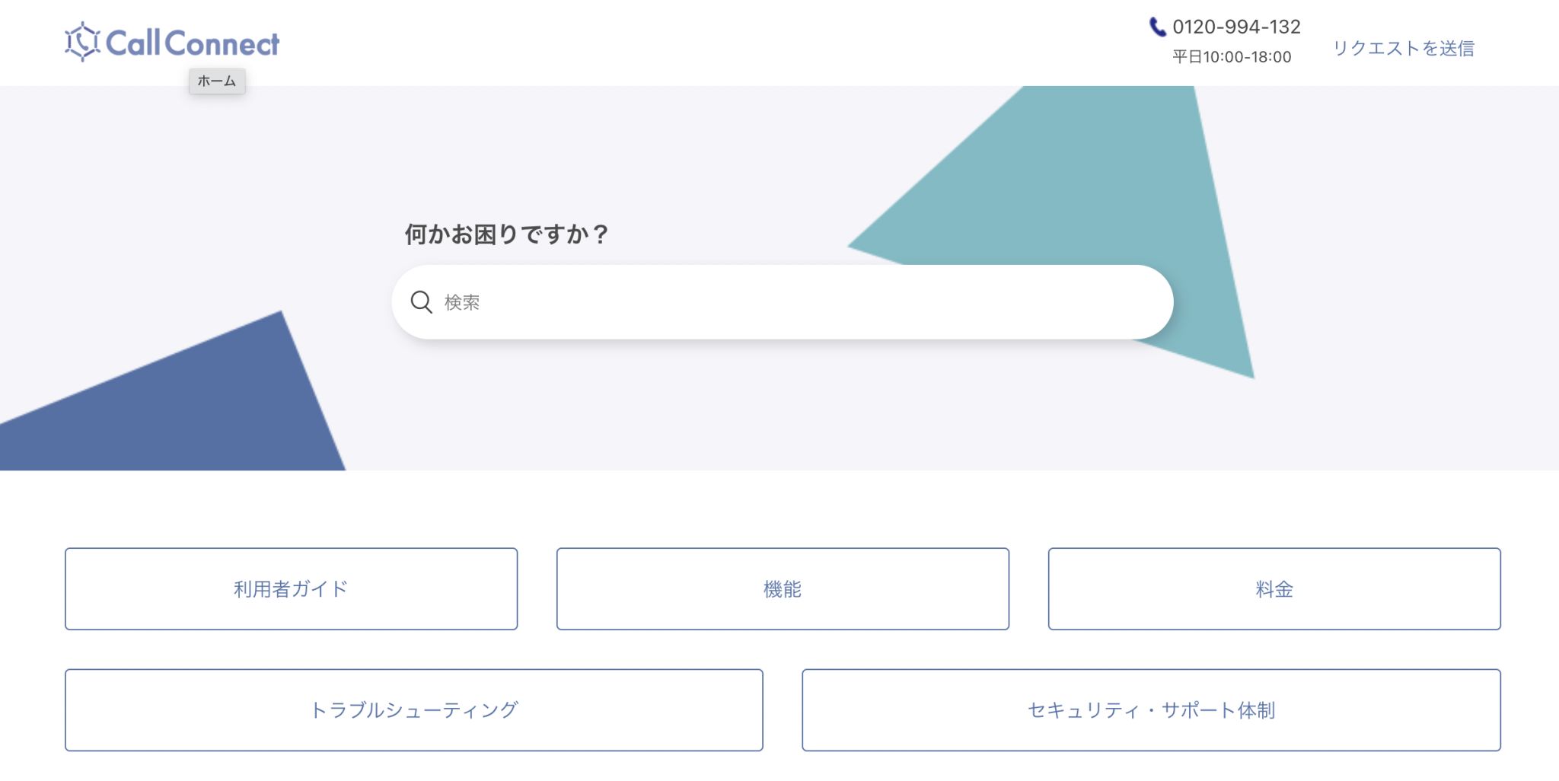Image resolution: width=1559 pixels, height=781 pixels.
Task: Open the トラブルシューティング category
Action: point(414,709)
